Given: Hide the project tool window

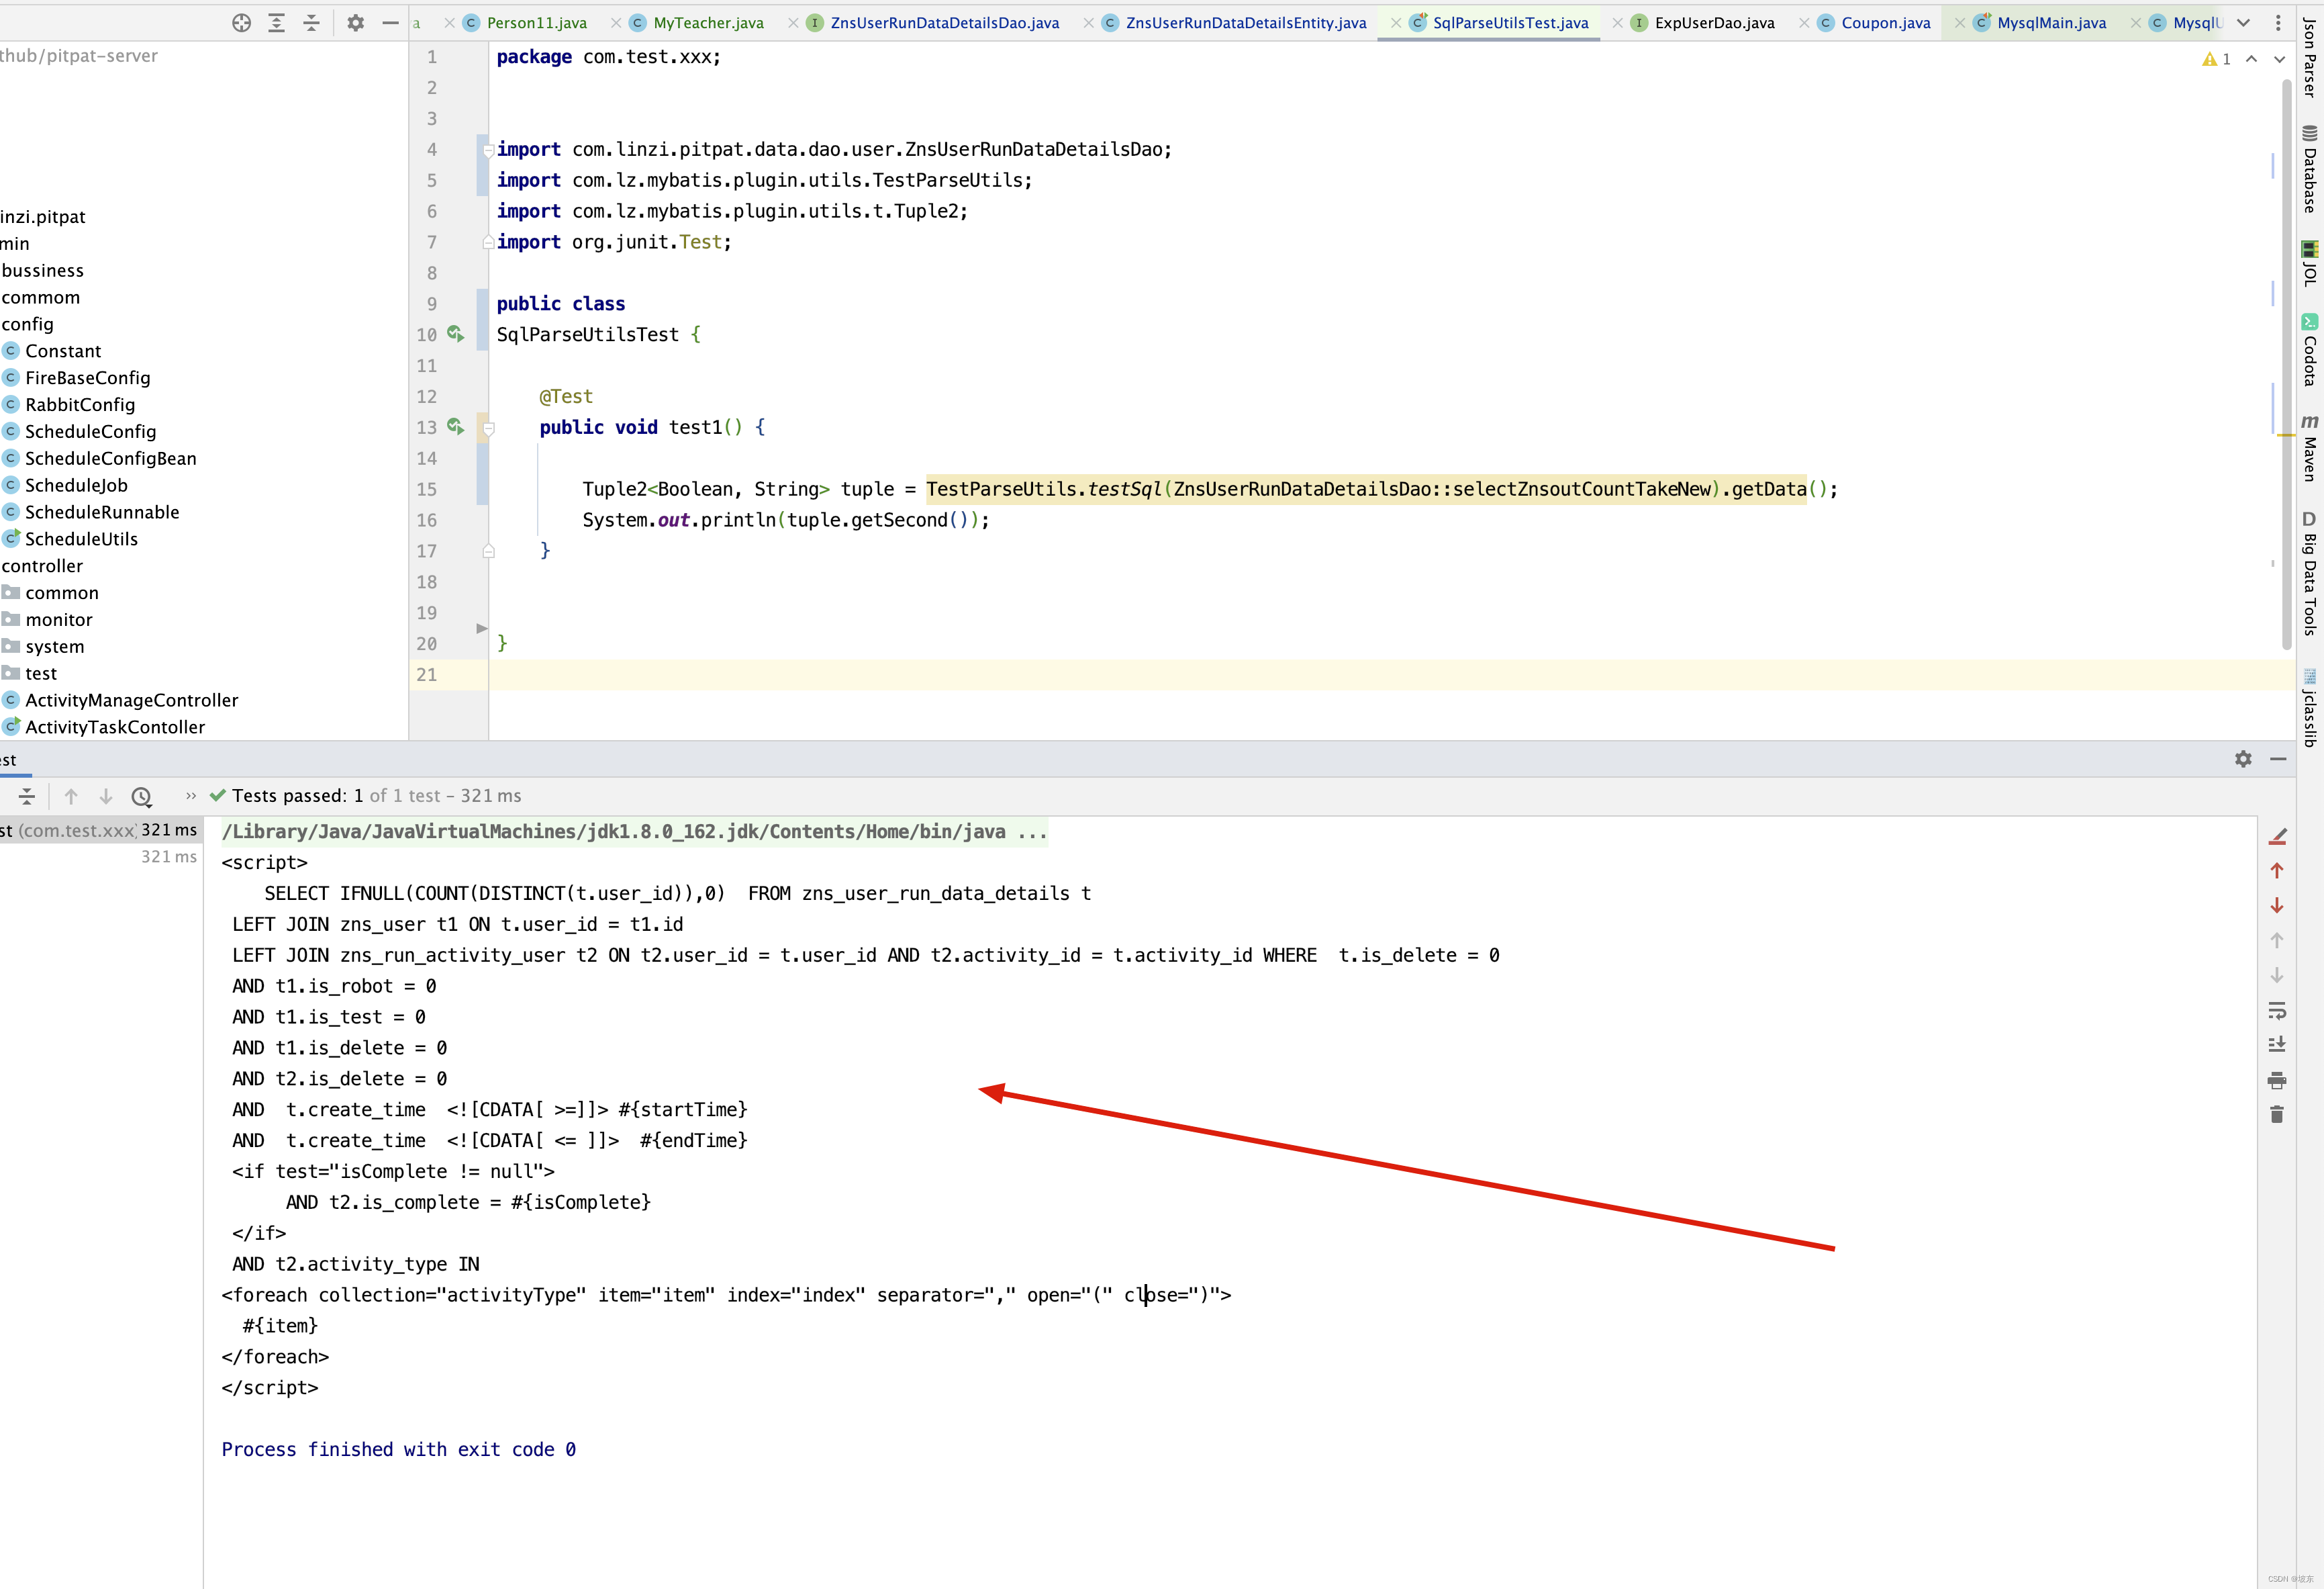Looking at the screenshot, I should [x=390, y=23].
